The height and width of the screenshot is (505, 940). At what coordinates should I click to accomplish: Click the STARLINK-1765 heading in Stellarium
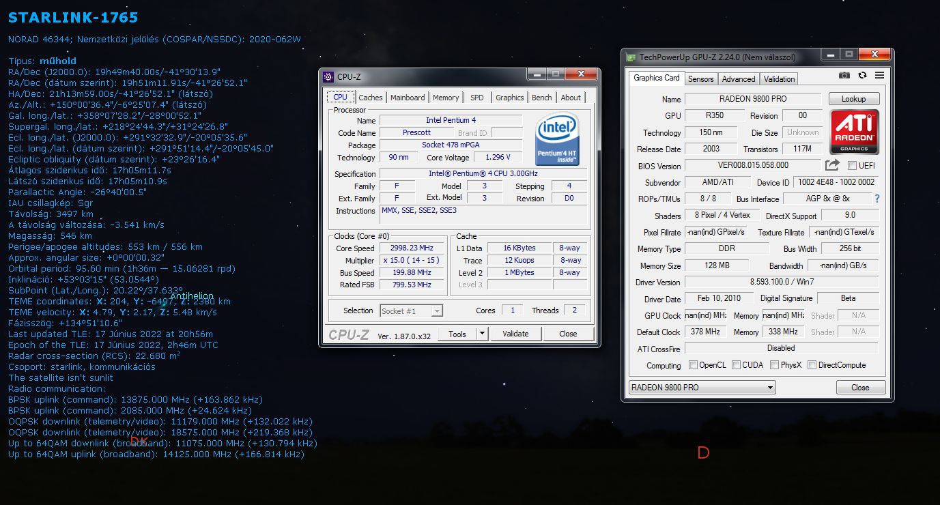[73, 17]
